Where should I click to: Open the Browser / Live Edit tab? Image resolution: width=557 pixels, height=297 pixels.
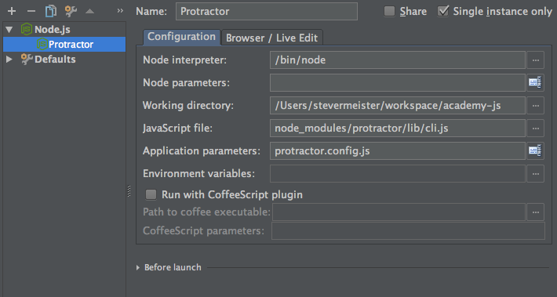coord(271,38)
